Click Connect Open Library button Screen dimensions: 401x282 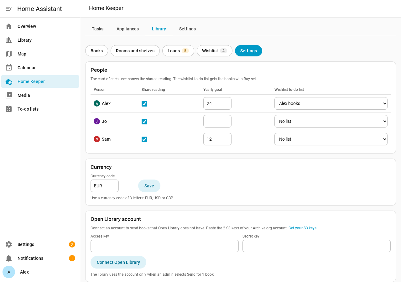[118, 262]
